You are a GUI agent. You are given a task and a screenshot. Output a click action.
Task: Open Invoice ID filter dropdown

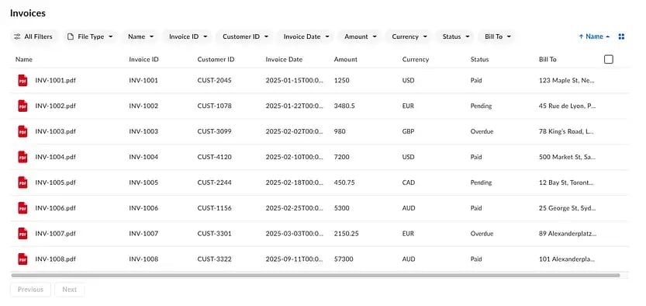[x=187, y=37]
